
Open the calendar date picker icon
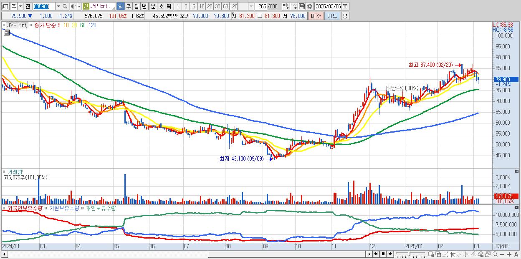(x=345, y=6)
